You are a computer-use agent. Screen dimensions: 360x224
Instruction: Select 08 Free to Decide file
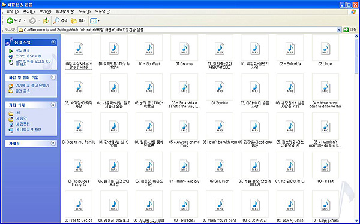tap(79, 207)
